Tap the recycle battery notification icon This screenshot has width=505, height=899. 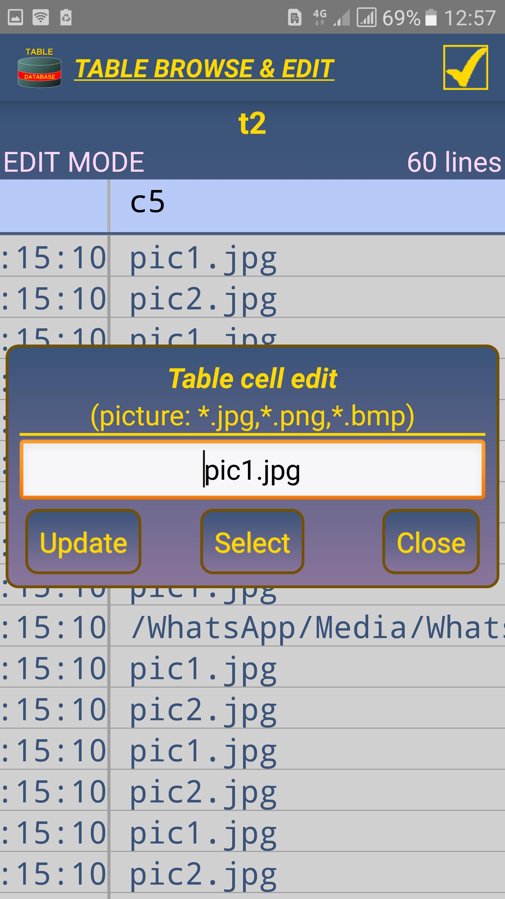[x=66, y=17]
